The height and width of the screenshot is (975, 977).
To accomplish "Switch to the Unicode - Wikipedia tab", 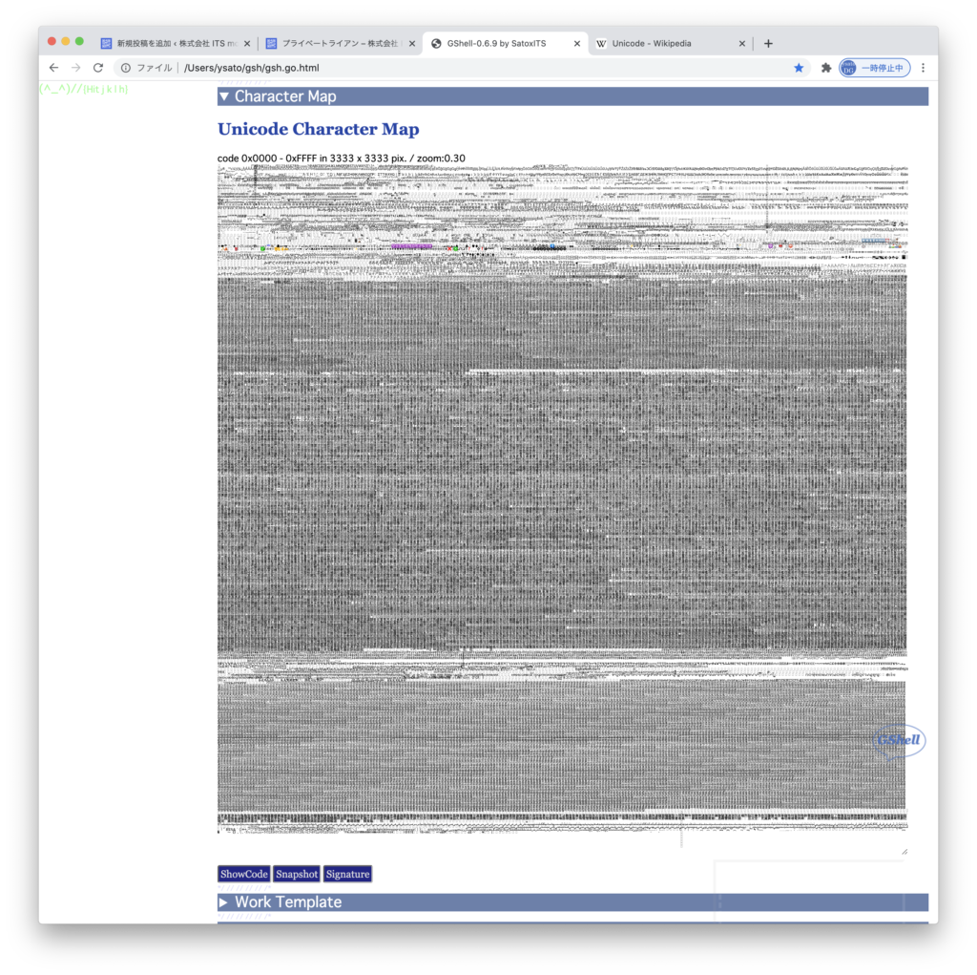I will tap(658, 43).
